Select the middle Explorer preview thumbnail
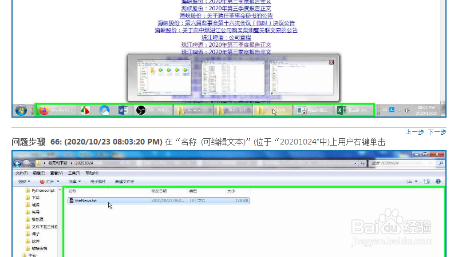Viewport: 458px width, 257px height. [x=233, y=78]
